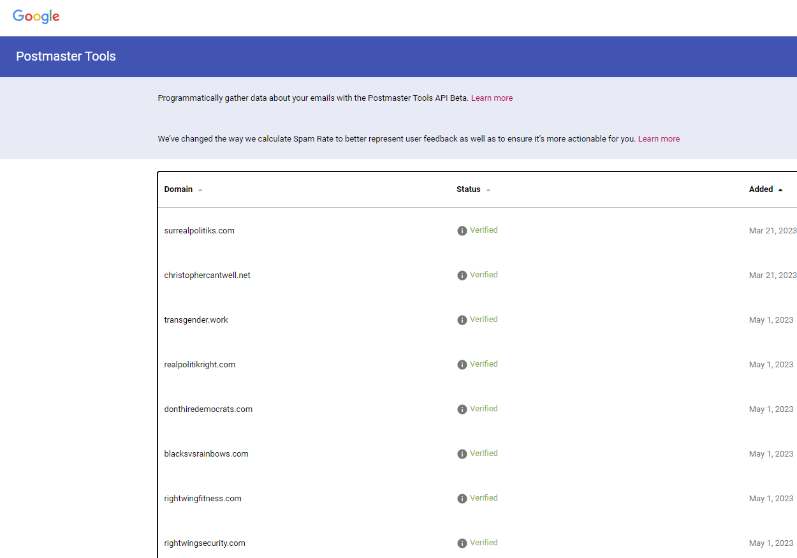Open Learn more about Spam Rate change
The height and width of the screenshot is (558, 797).
[x=659, y=139]
